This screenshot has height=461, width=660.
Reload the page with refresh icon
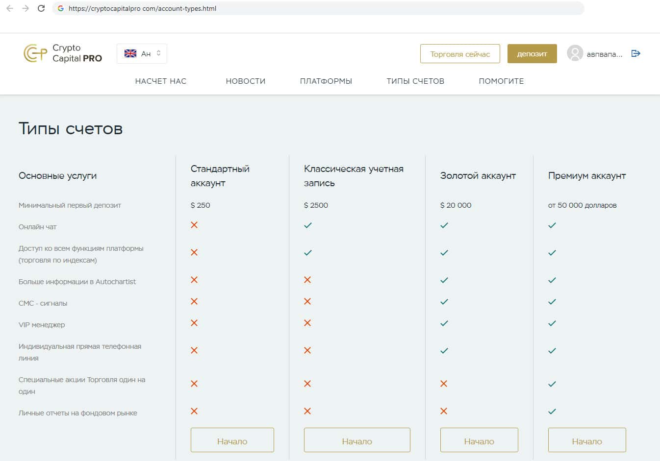pyautogui.click(x=41, y=8)
